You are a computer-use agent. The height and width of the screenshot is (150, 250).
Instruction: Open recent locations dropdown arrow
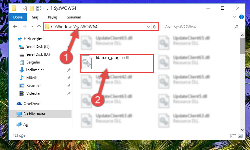coord(32,27)
